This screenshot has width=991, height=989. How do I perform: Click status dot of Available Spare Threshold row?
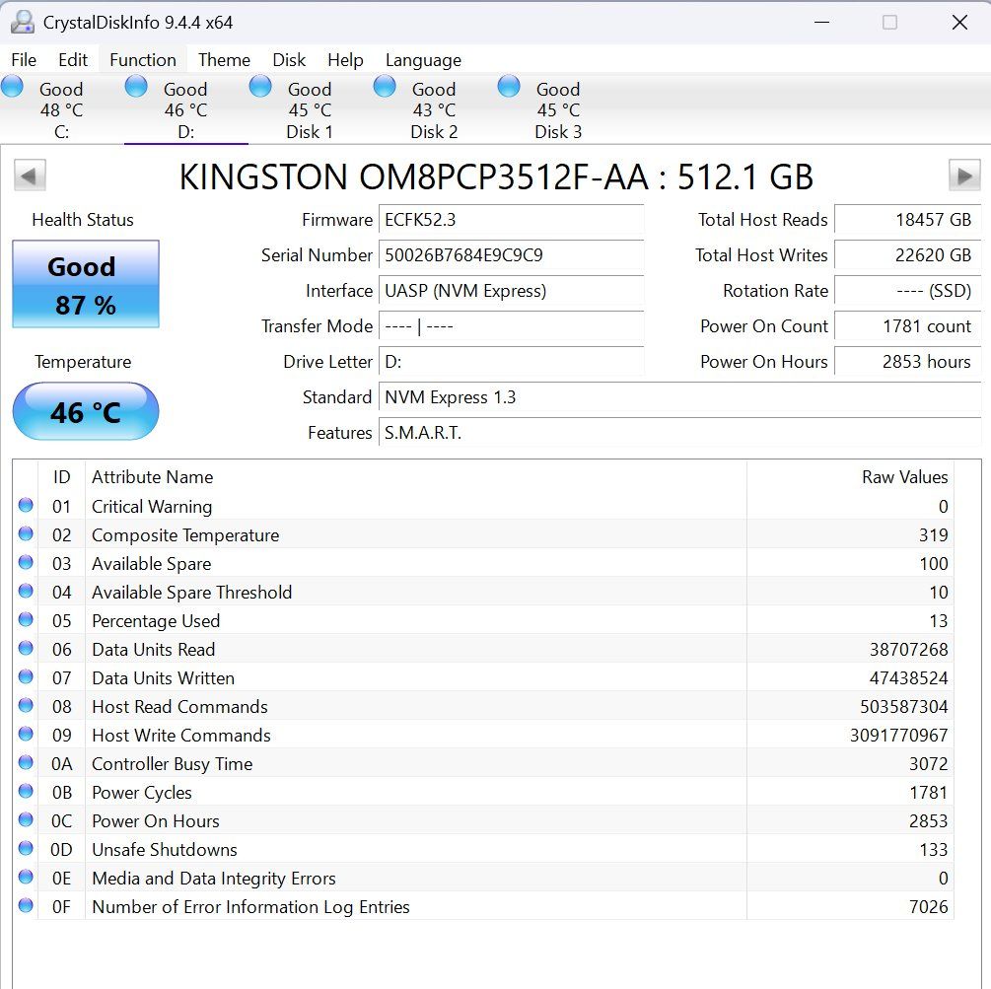coord(26,591)
